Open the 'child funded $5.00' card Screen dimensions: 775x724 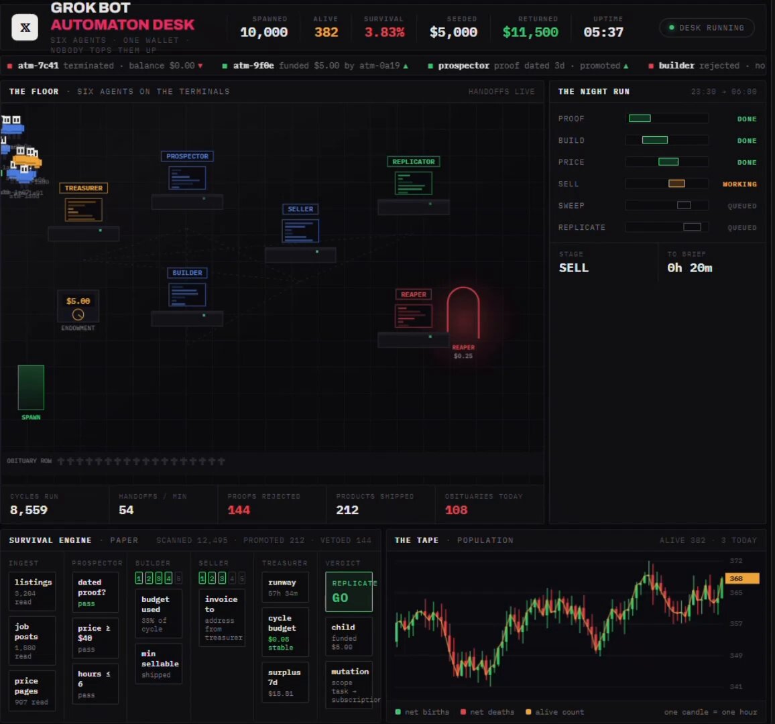pos(349,636)
